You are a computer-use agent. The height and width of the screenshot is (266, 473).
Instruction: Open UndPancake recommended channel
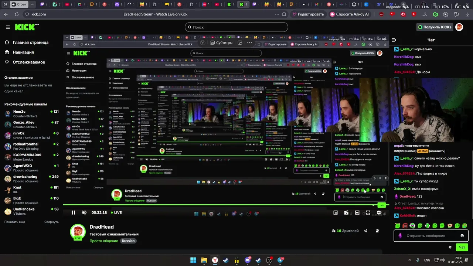pyautogui.click(x=31, y=211)
